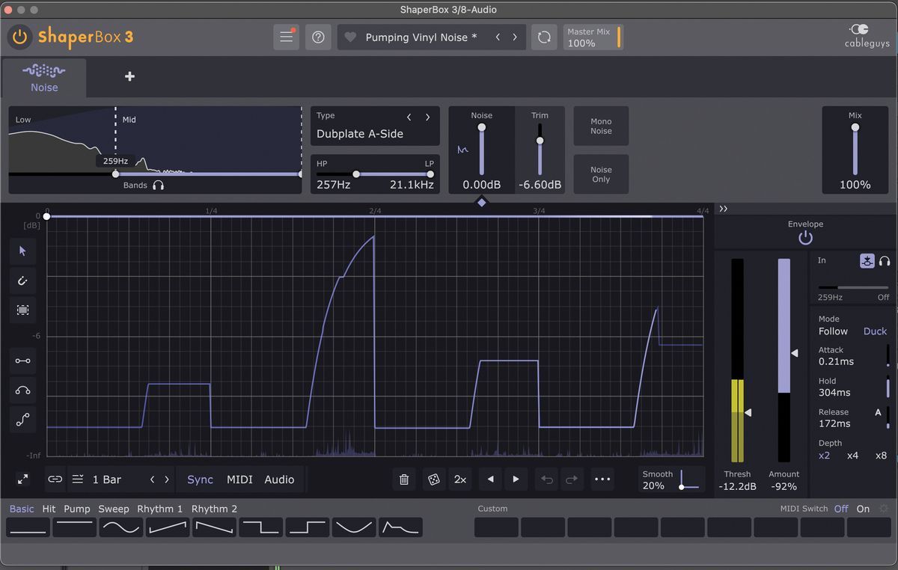Delete the envelope with the trash icon
The image size is (898, 570).
coord(403,479)
